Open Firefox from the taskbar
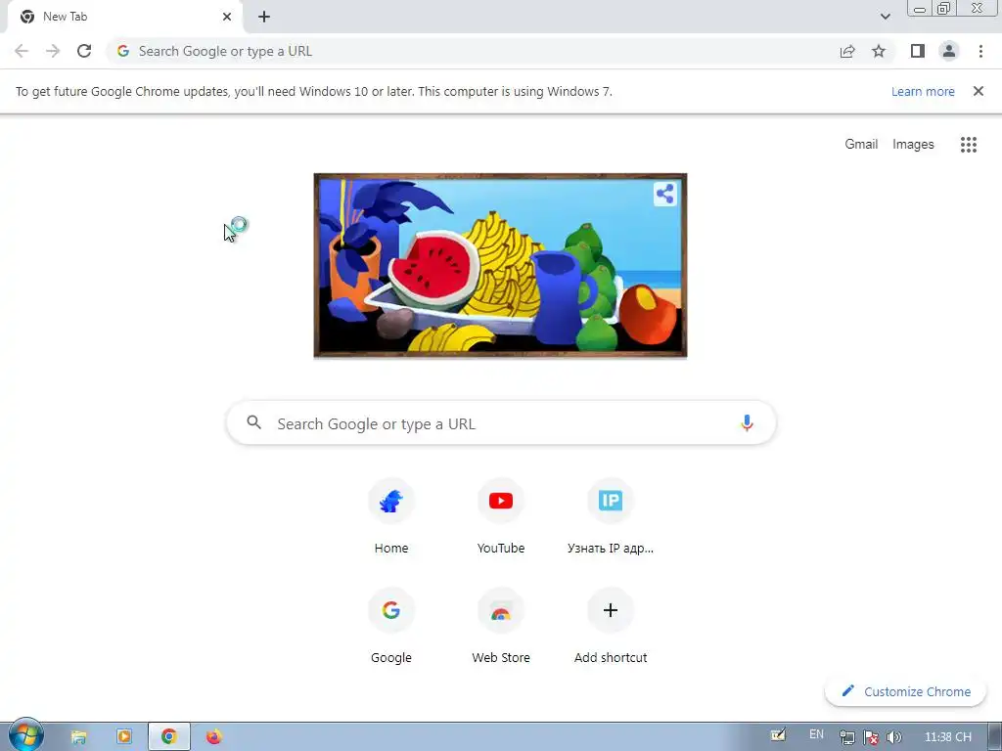 click(214, 737)
